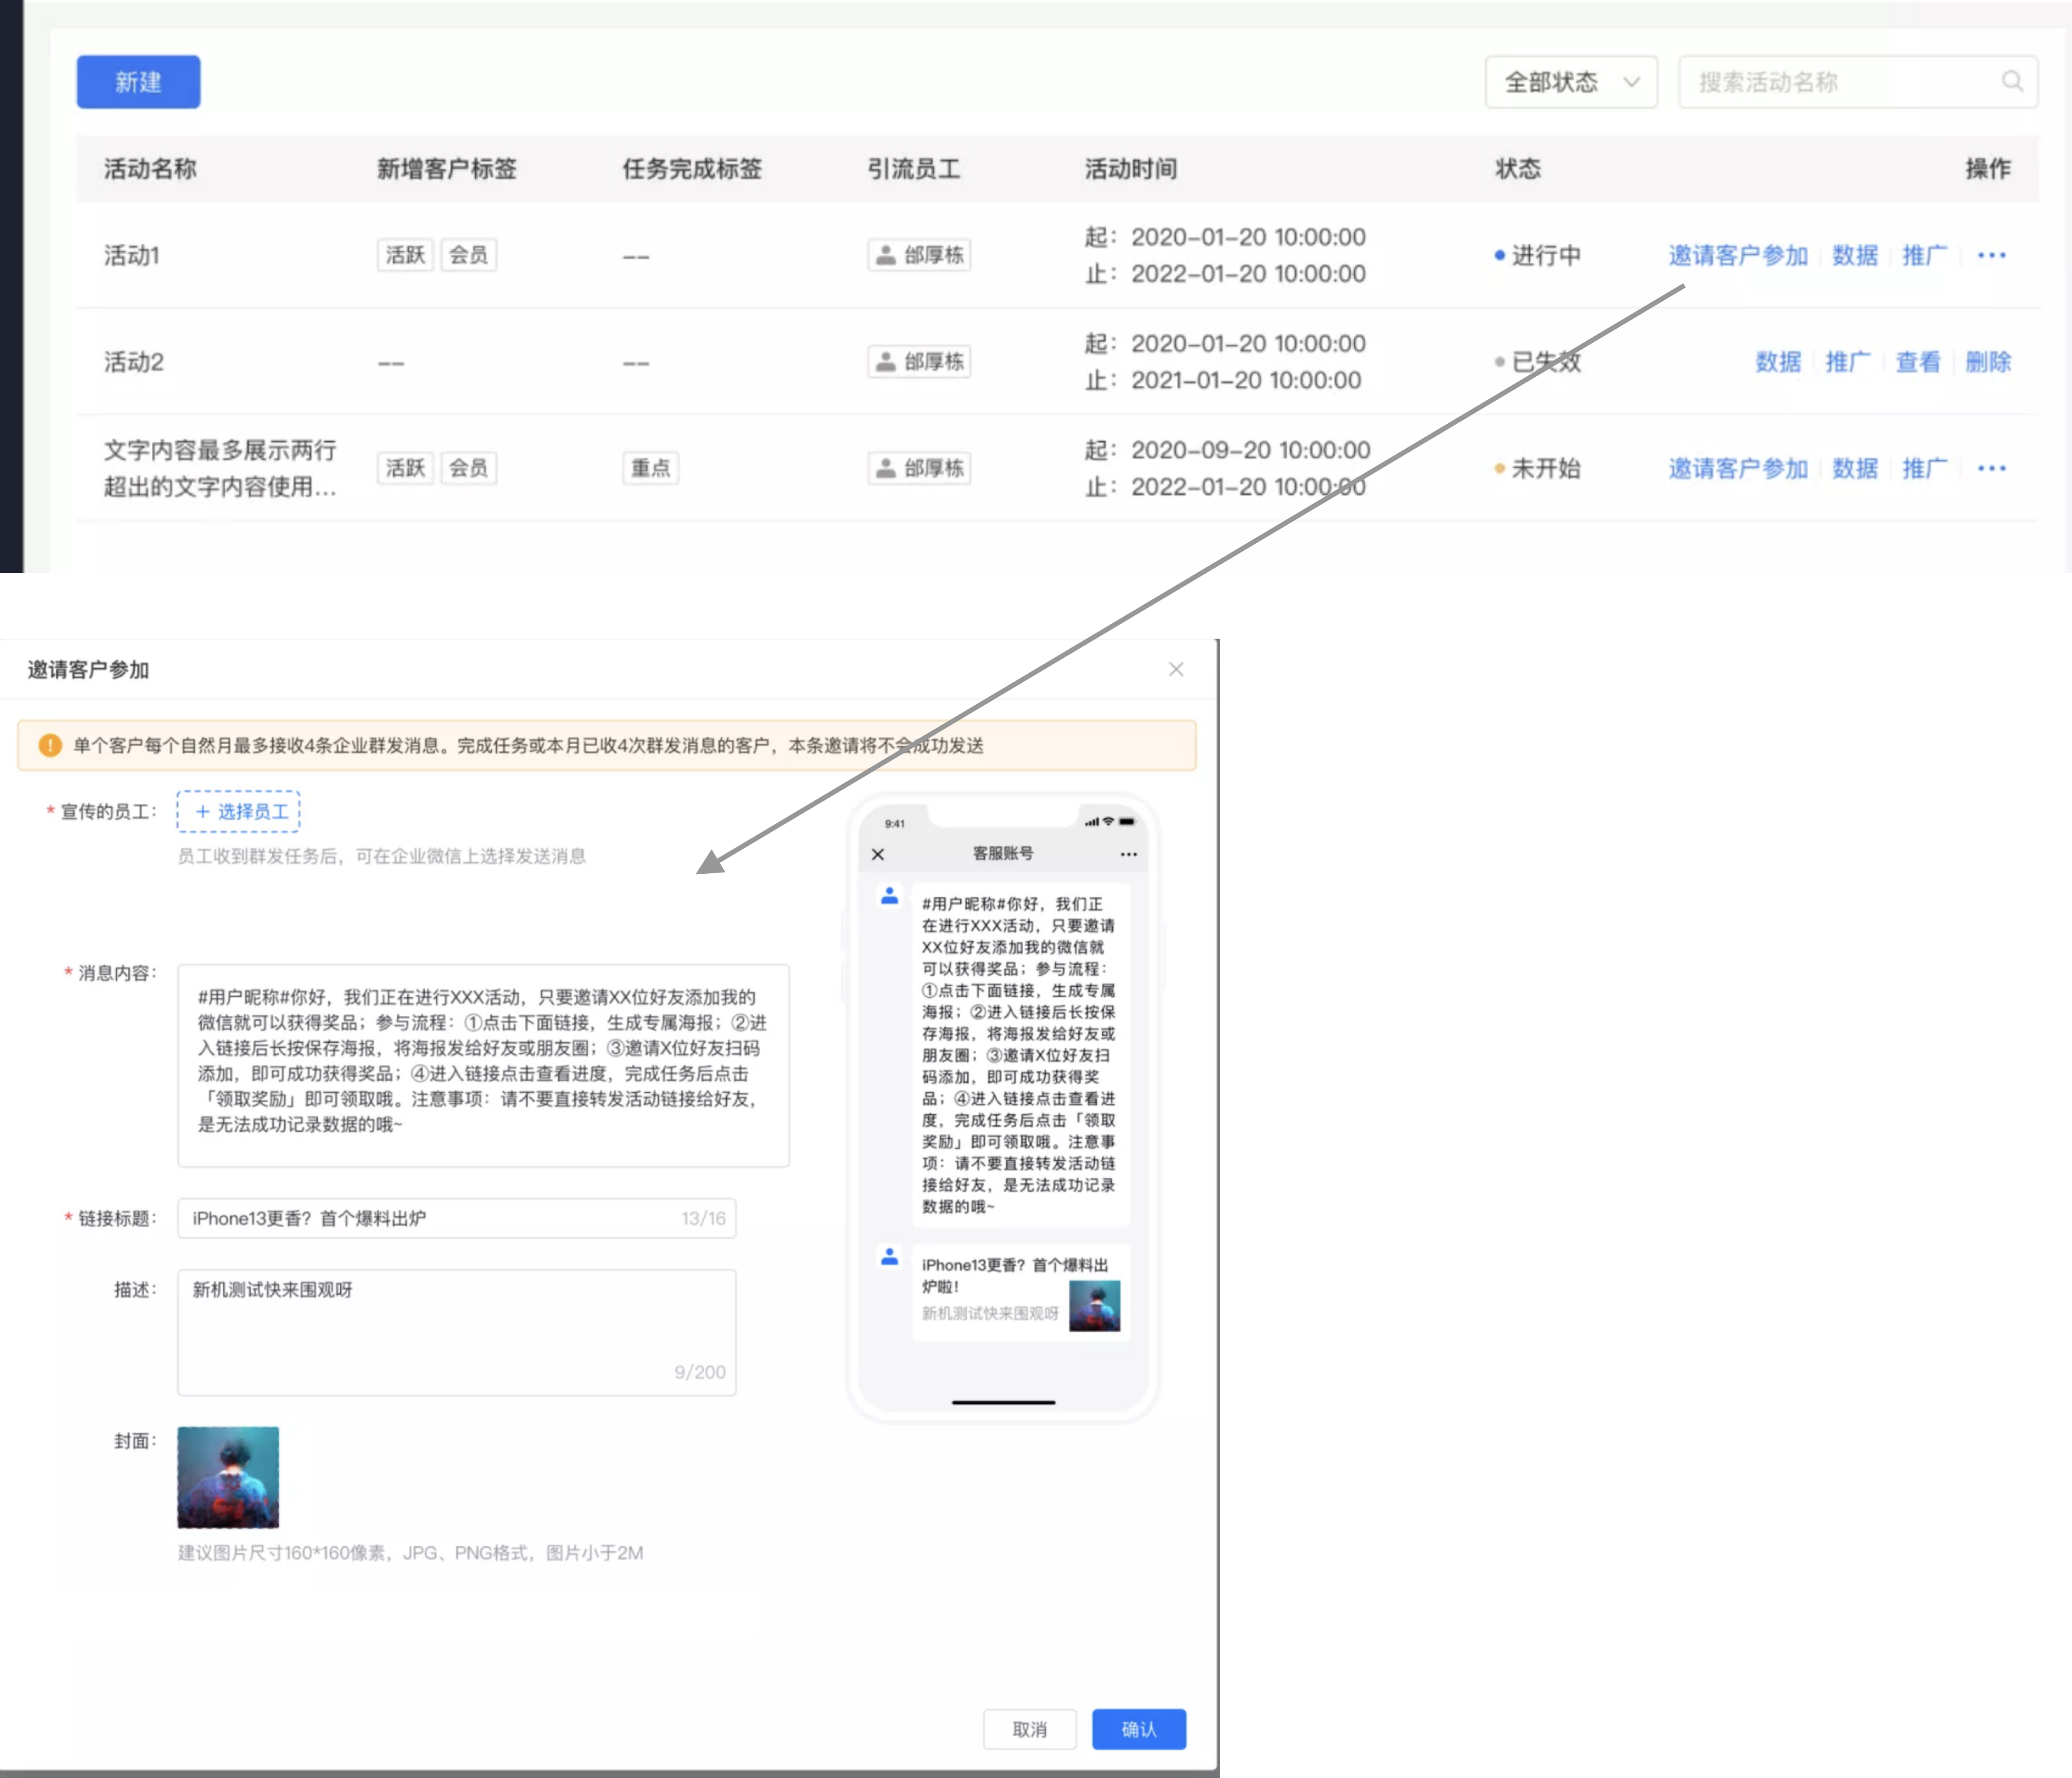This screenshot has height=1778, width=2072.
Task: Click the 进行中 status cell
Action: [x=1537, y=256]
